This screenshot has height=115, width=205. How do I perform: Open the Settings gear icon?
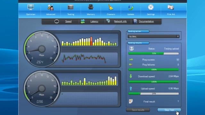(x=151, y=7)
